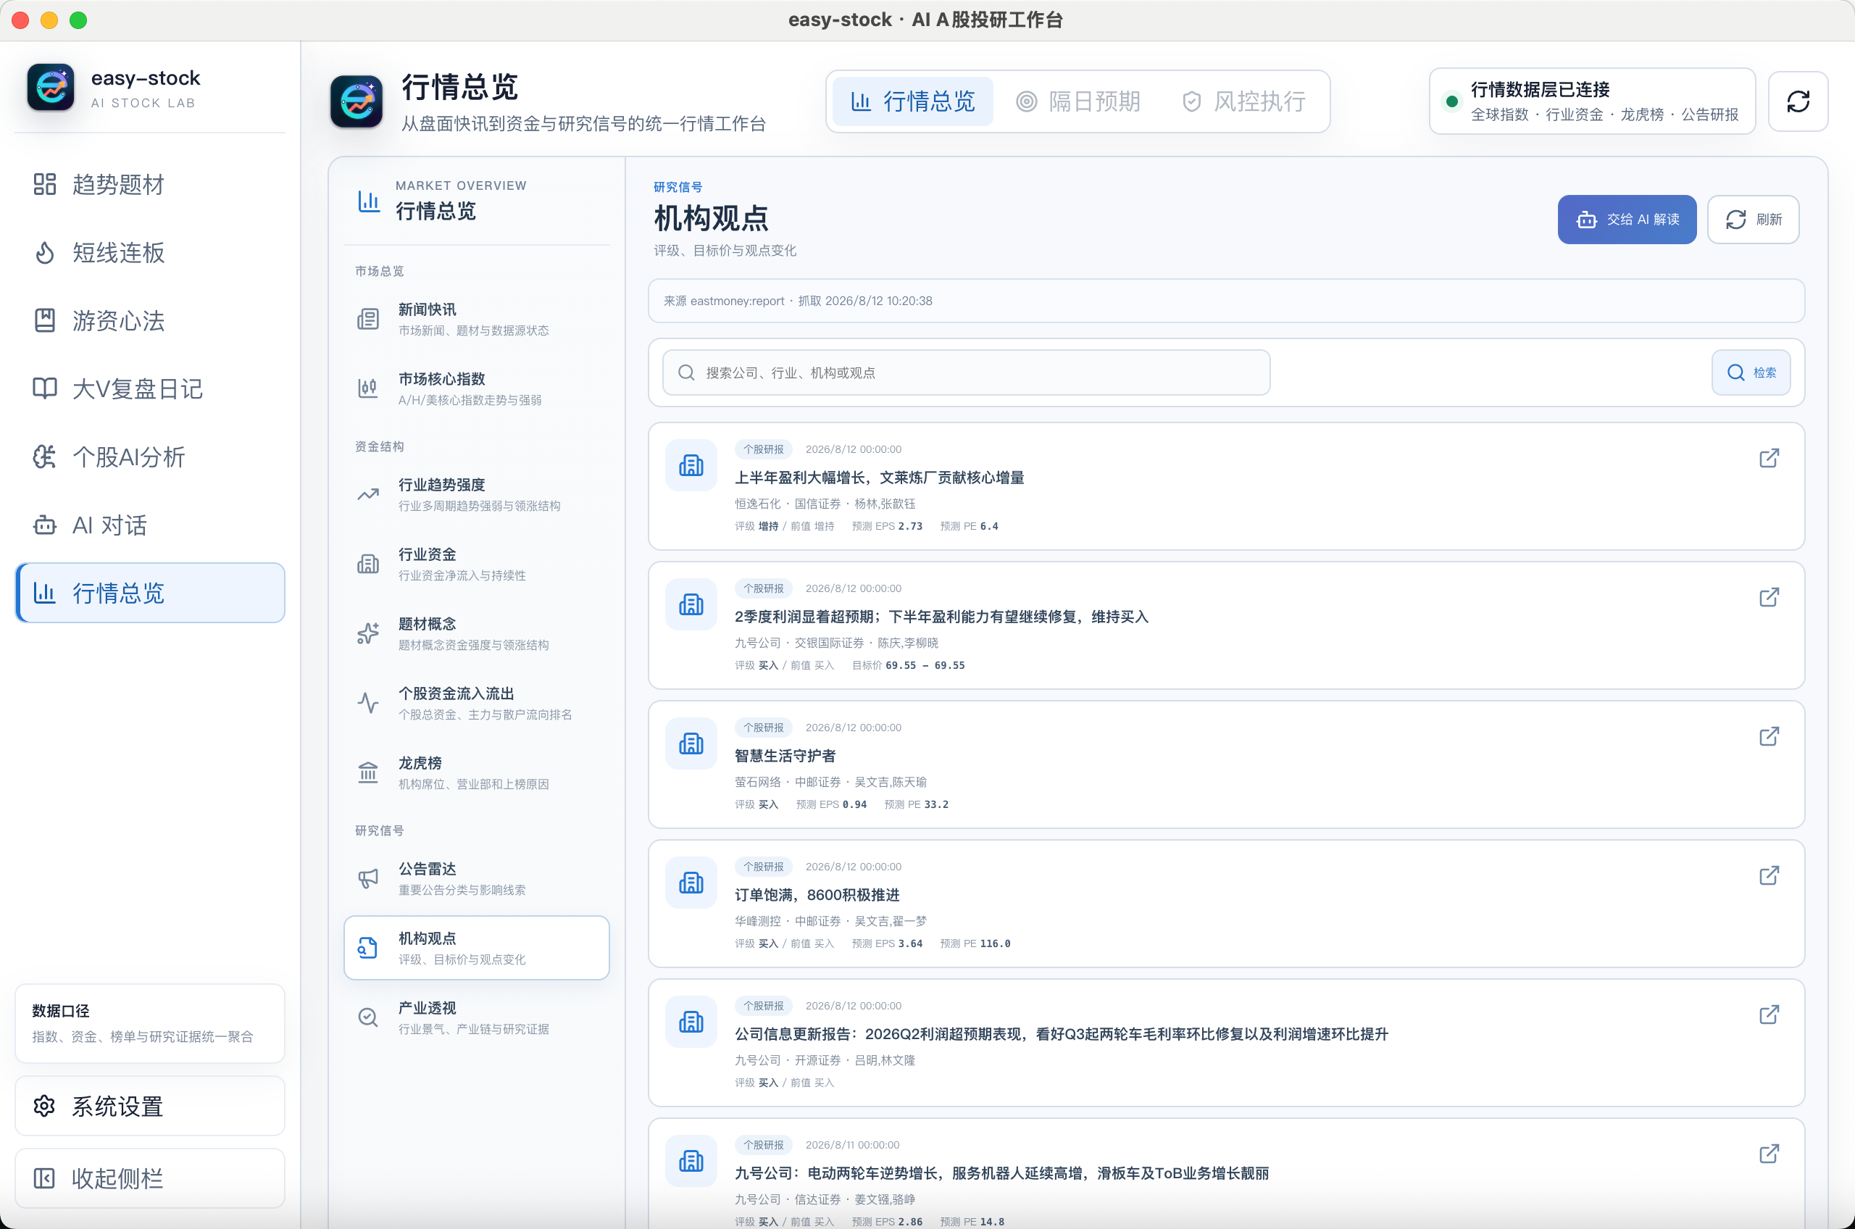Click the 行业趋势强度 trend arrow icon
Screen dimensions: 1855x1229
click(367, 495)
